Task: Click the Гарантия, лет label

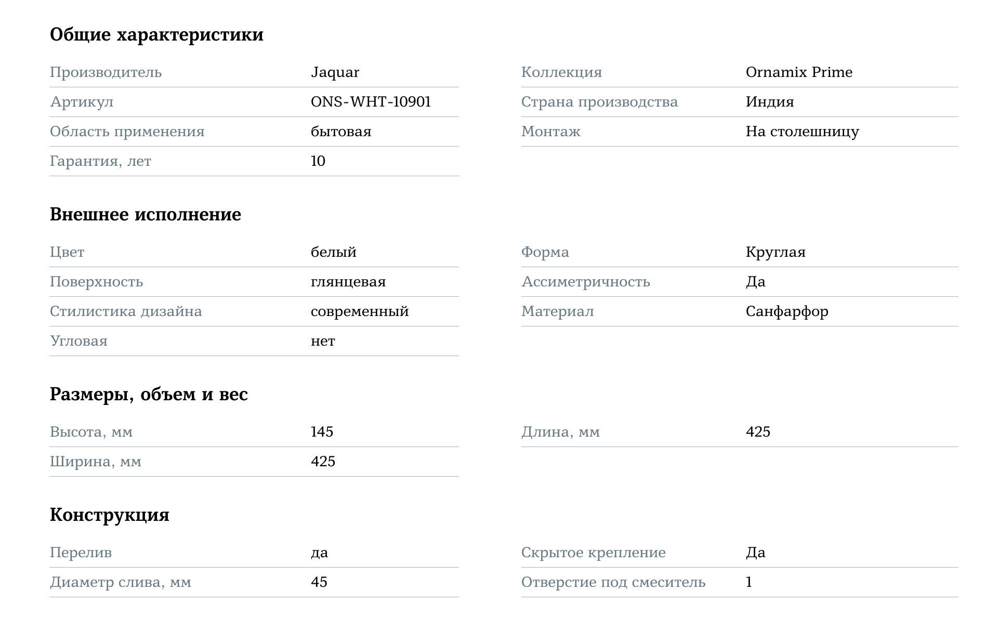Action: pos(100,161)
